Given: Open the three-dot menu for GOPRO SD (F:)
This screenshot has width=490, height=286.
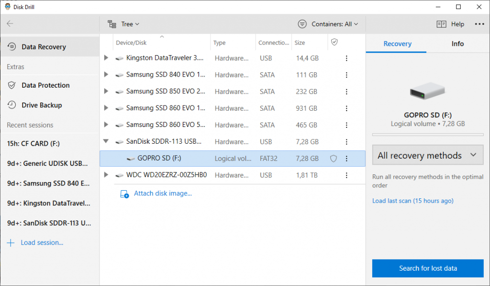Looking at the screenshot, I should pyautogui.click(x=346, y=159).
